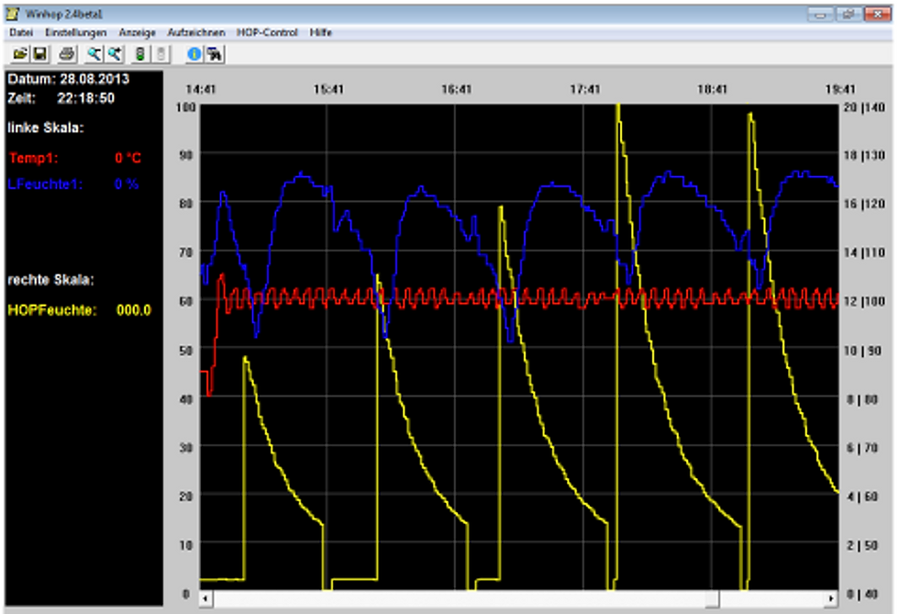Click the chart scrollbar right arrow

pos(831,599)
